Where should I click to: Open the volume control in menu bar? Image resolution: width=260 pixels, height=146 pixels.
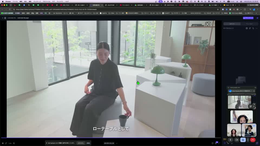point(217,1)
